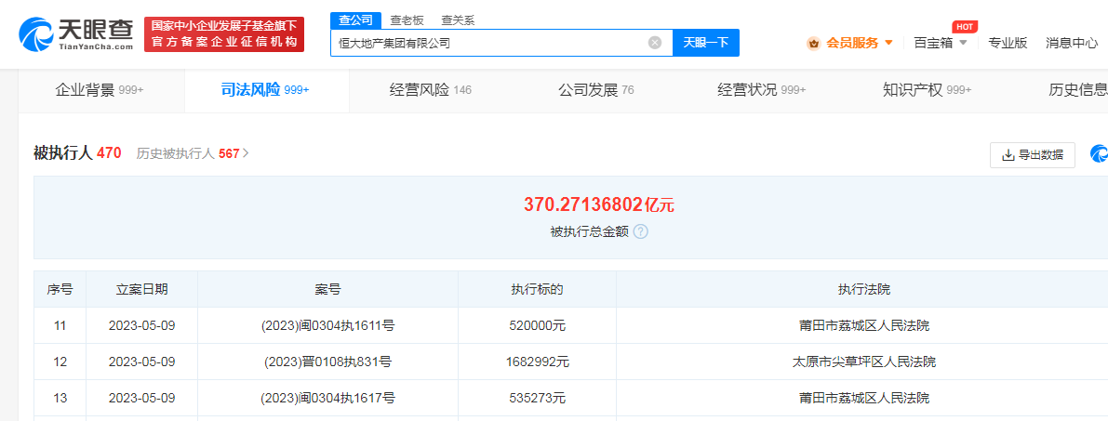Select the total amount 370.27136802亿元

[x=599, y=204]
